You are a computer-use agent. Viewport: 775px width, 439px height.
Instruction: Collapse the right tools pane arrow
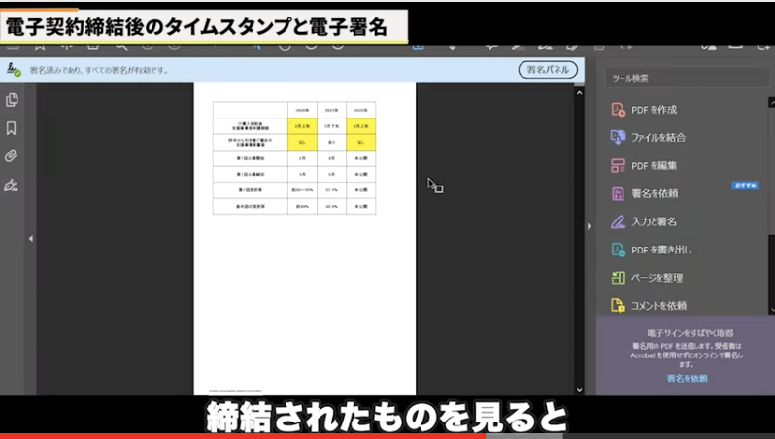(589, 226)
